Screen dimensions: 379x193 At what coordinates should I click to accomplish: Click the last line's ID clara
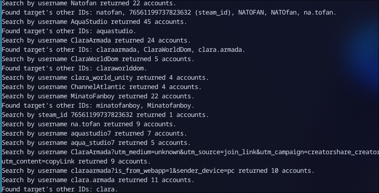105,189
